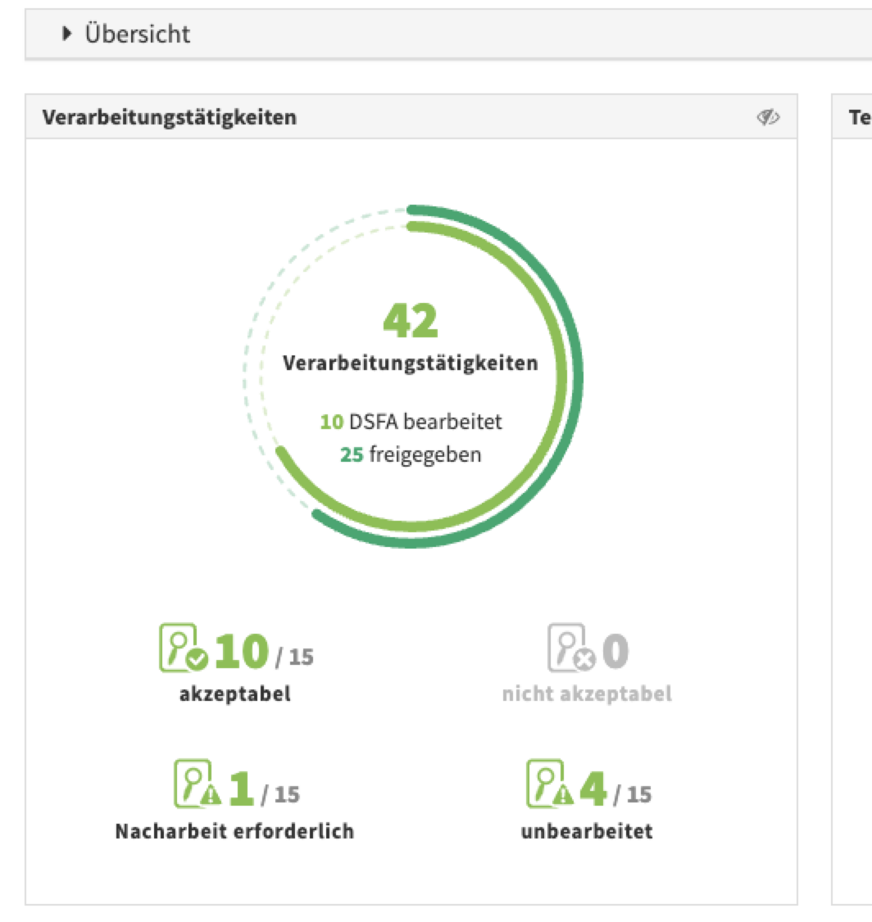Open the Nacharbeit erforderlich label
This screenshot has width=872, height=922.
click(235, 832)
